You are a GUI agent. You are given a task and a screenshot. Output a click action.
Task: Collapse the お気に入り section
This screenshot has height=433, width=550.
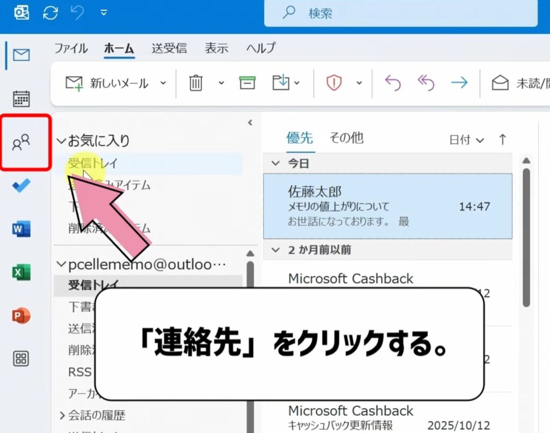62,140
